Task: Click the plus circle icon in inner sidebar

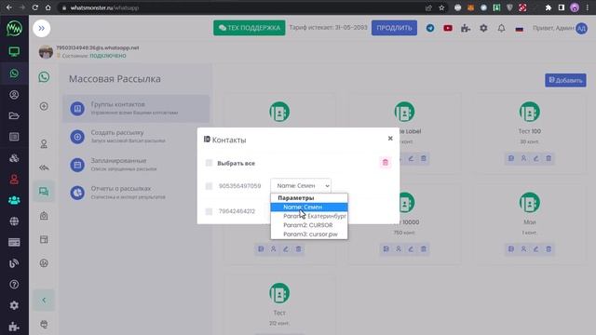Action: pos(44,106)
